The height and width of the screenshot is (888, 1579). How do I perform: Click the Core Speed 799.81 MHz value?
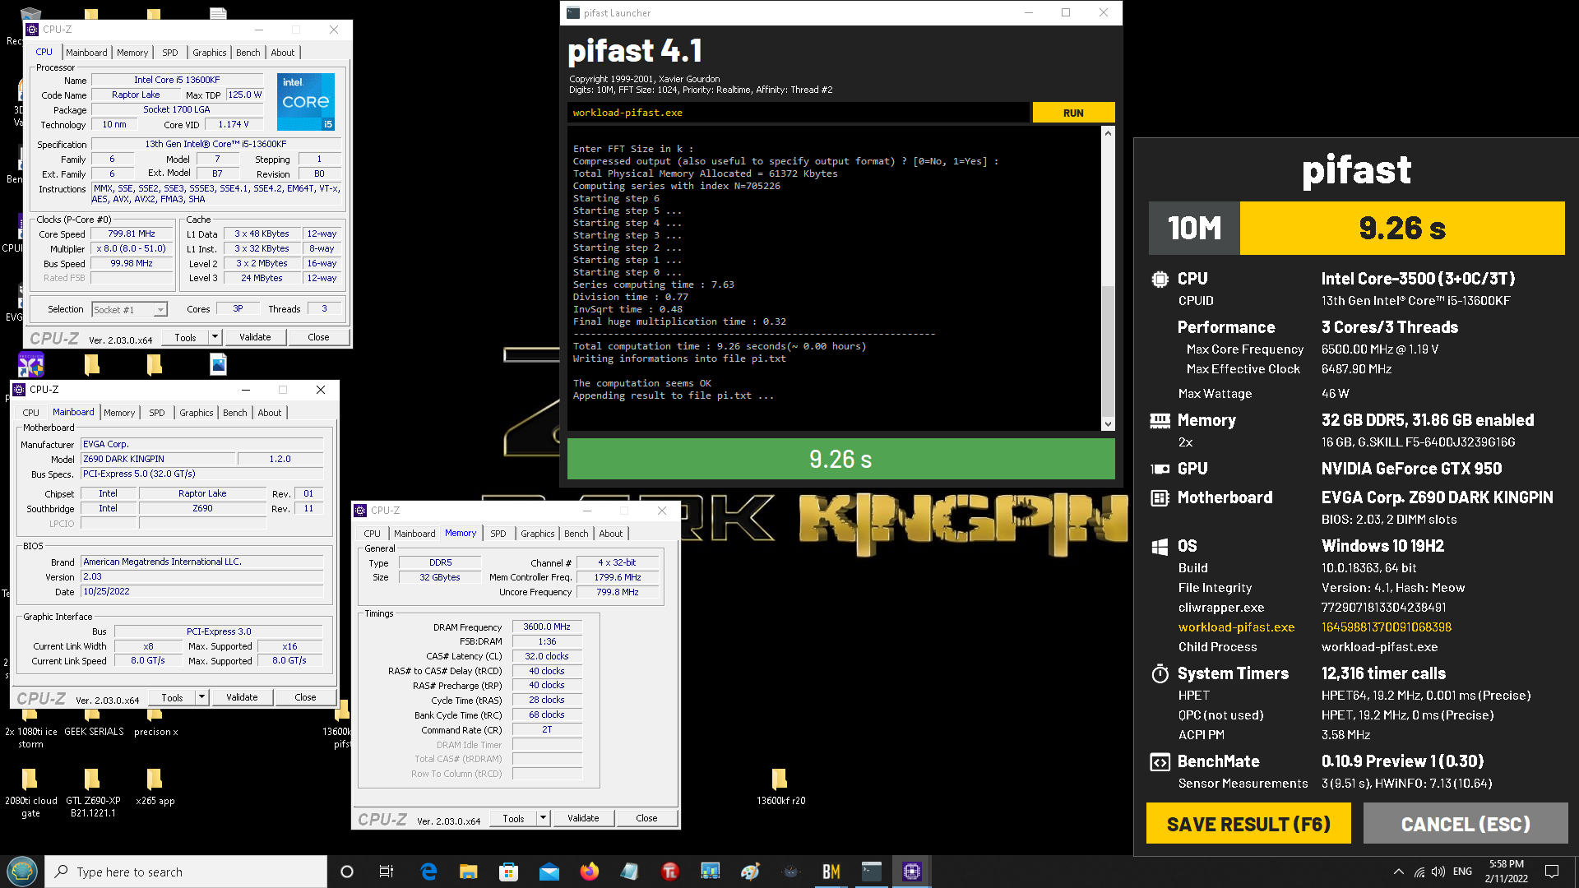click(x=132, y=234)
